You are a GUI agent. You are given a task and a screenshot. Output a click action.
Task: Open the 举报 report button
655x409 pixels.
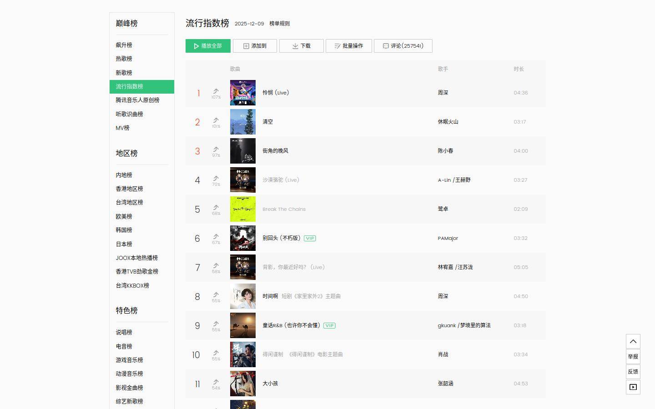pyautogui.click(x=633, y=357)
